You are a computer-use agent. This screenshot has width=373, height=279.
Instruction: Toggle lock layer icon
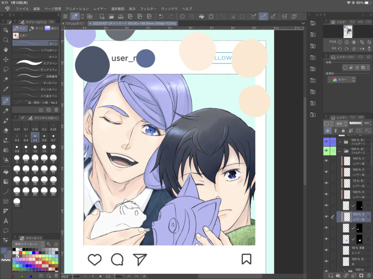pos(343,130)
